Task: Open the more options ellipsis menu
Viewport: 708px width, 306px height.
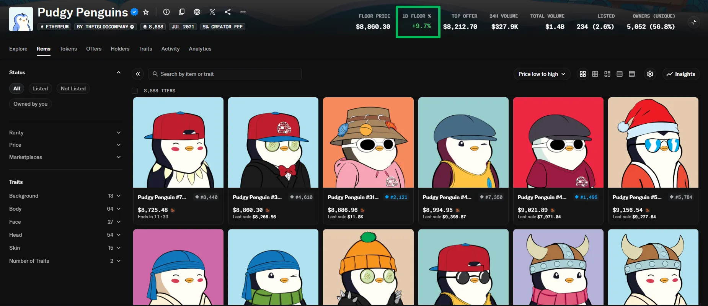Action: click(243, 12)
